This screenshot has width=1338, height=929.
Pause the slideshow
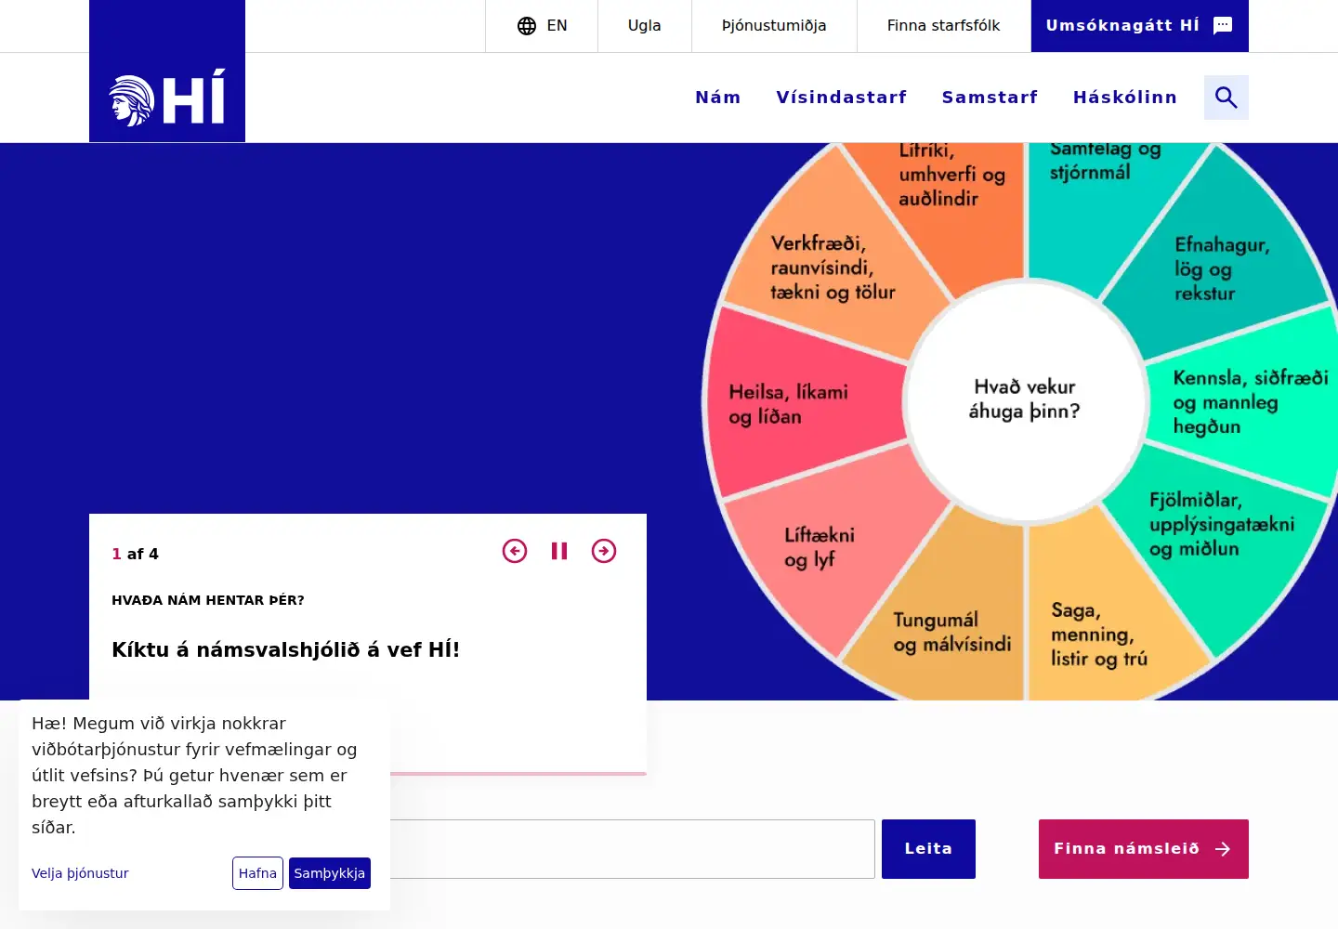pos(559,551)
